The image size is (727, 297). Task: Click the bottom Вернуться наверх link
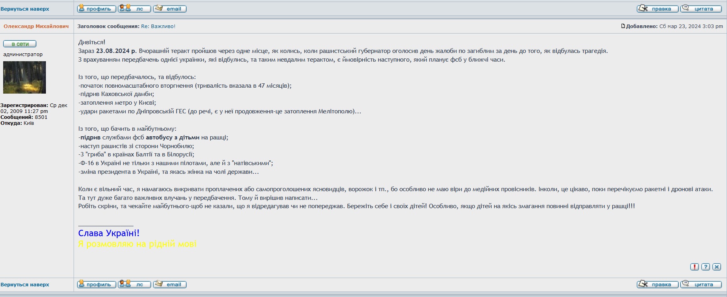[x=25, y=284]
